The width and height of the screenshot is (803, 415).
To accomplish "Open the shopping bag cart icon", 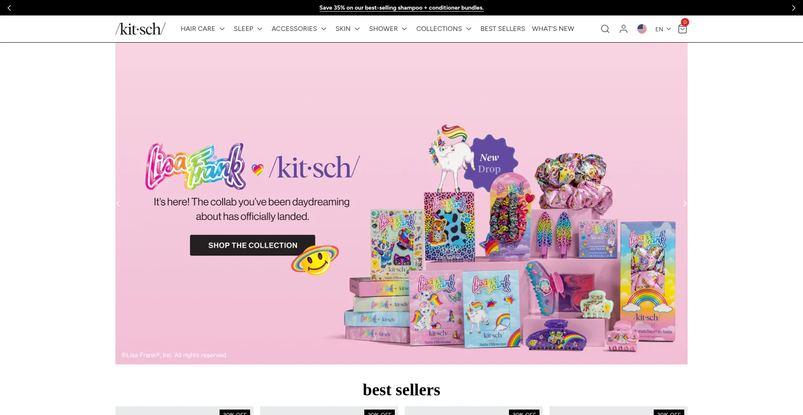I will click(x=682, y=29).
